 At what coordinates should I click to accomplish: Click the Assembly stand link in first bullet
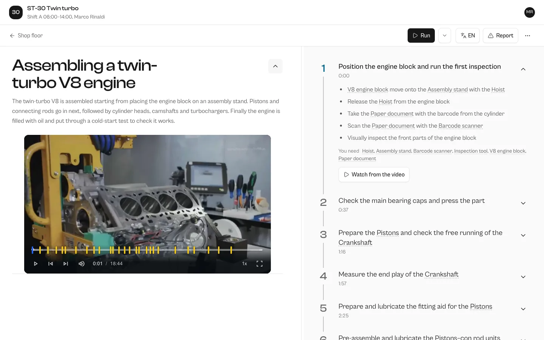(x=448, y=90)
